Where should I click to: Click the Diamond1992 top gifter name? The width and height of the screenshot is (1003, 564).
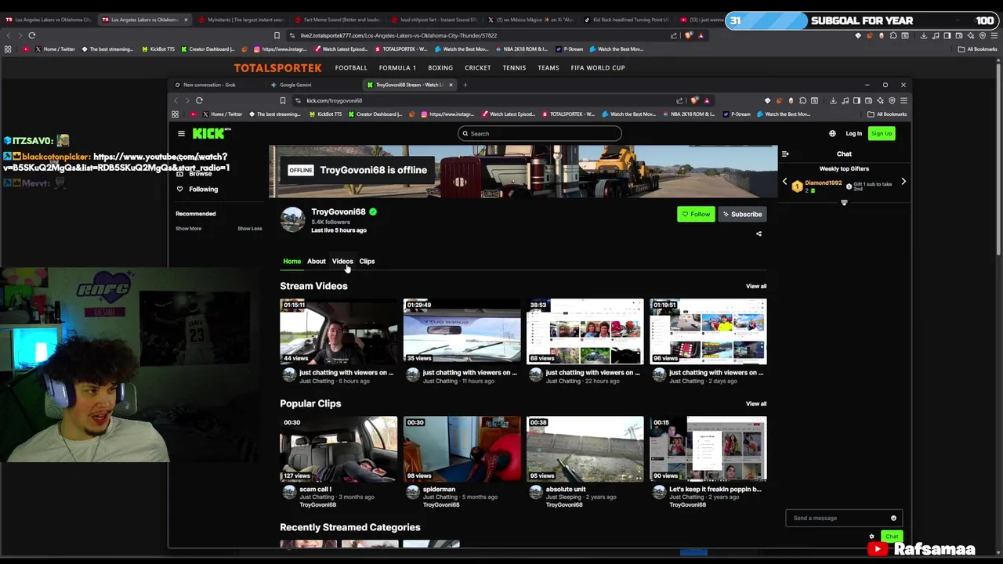click(x=823, y=183)
